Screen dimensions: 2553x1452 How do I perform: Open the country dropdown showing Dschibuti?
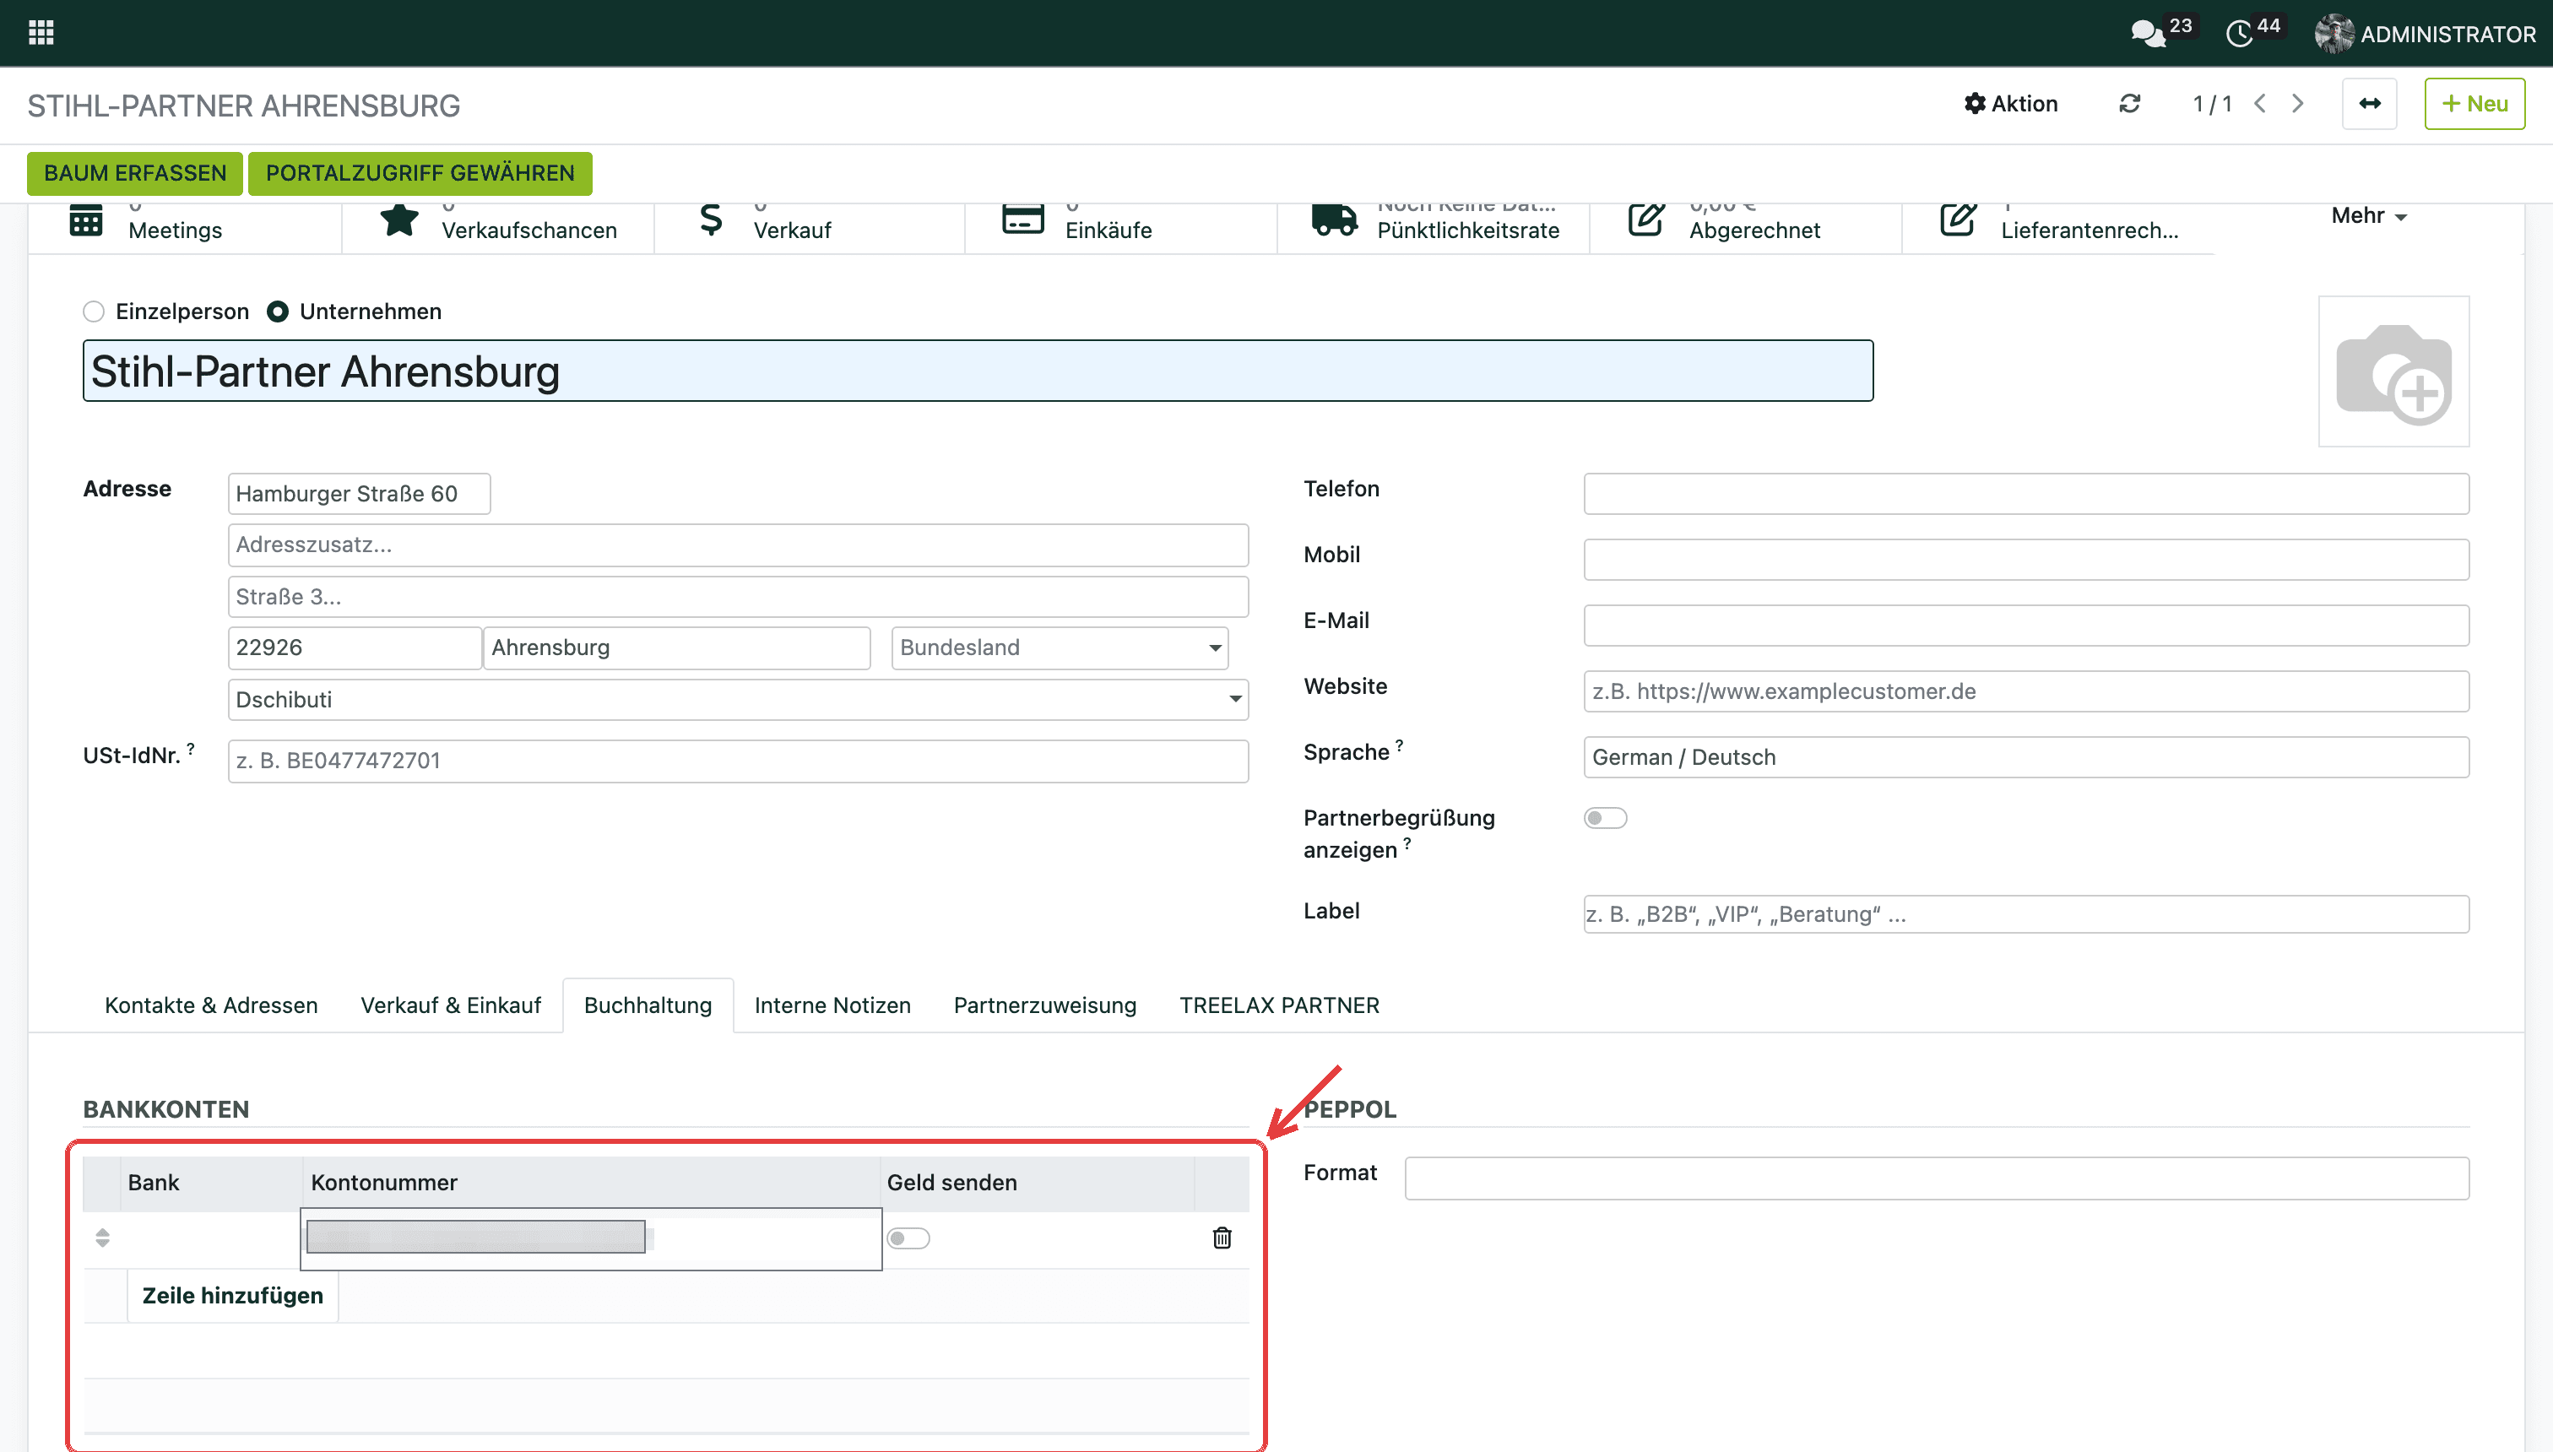coord(738,699)
